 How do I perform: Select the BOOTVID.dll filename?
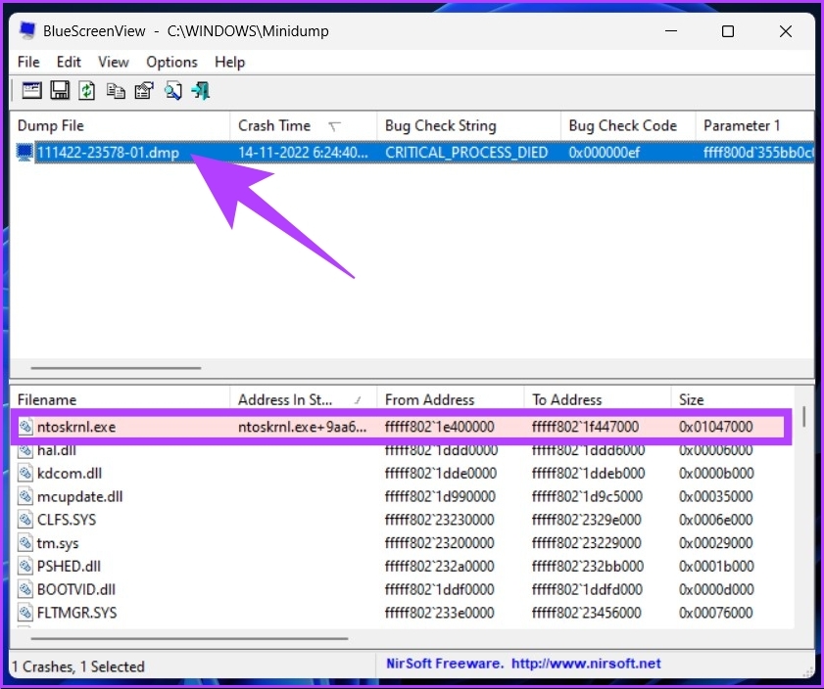click(76, 589)
